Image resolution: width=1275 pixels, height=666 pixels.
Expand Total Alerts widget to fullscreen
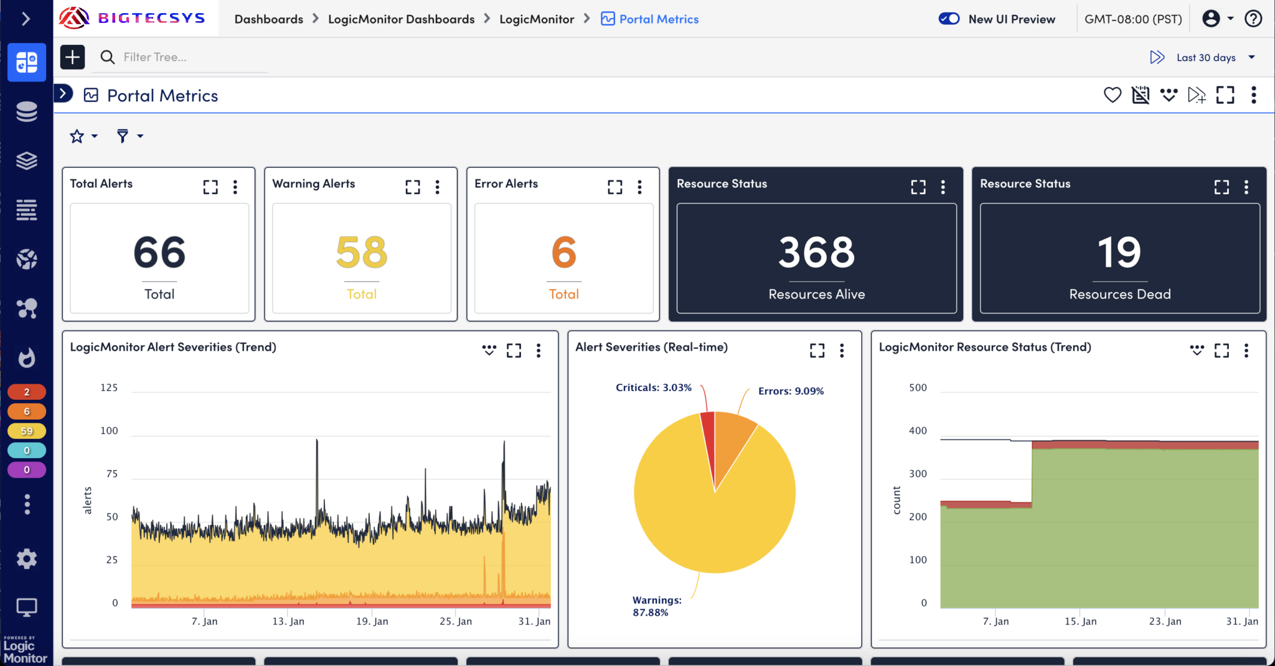coord(210,187)
